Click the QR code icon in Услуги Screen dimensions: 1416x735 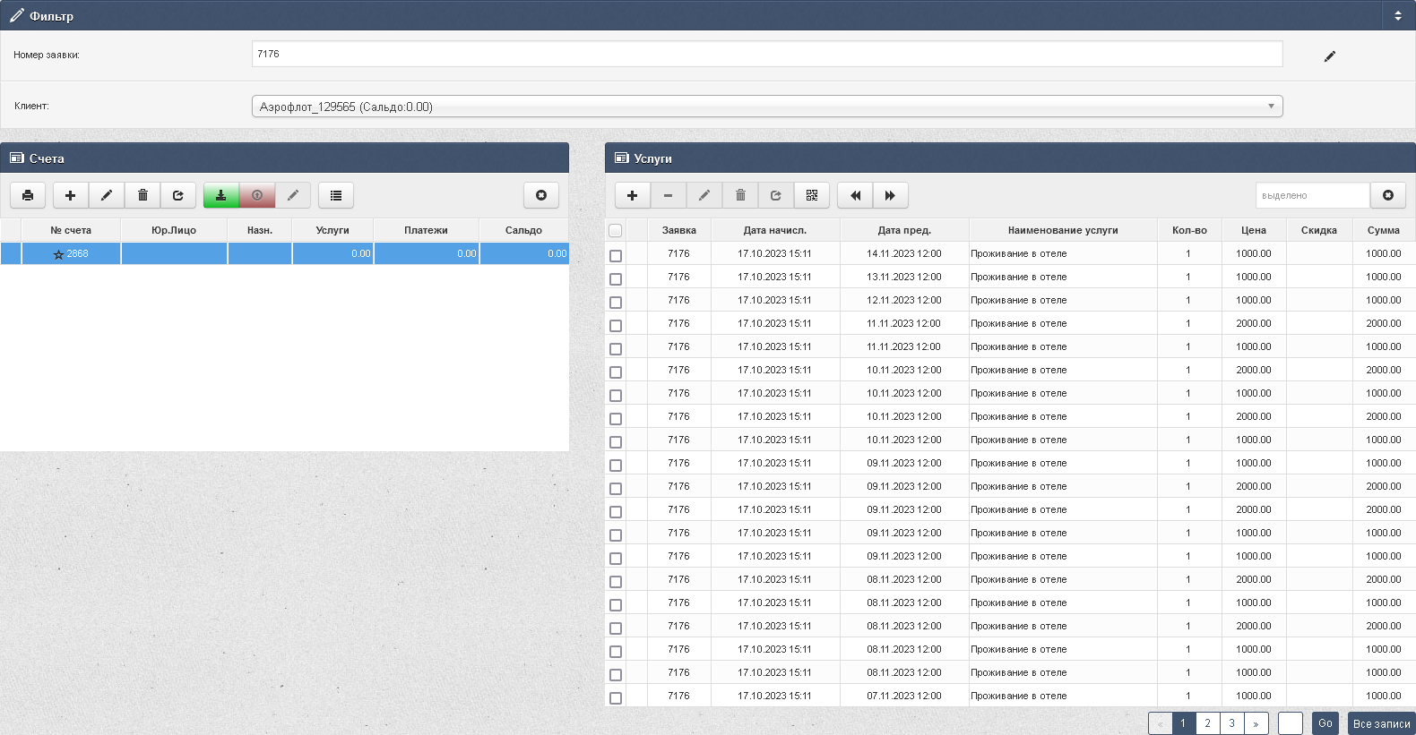[x=812, y=195]
